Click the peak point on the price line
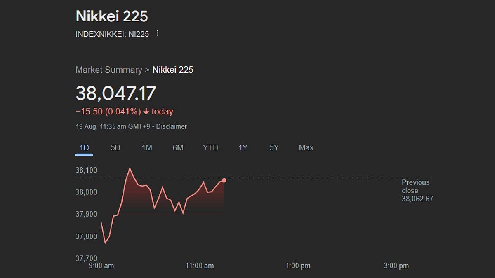The height and width of the screenshot is (278, 495). point(130,168)
